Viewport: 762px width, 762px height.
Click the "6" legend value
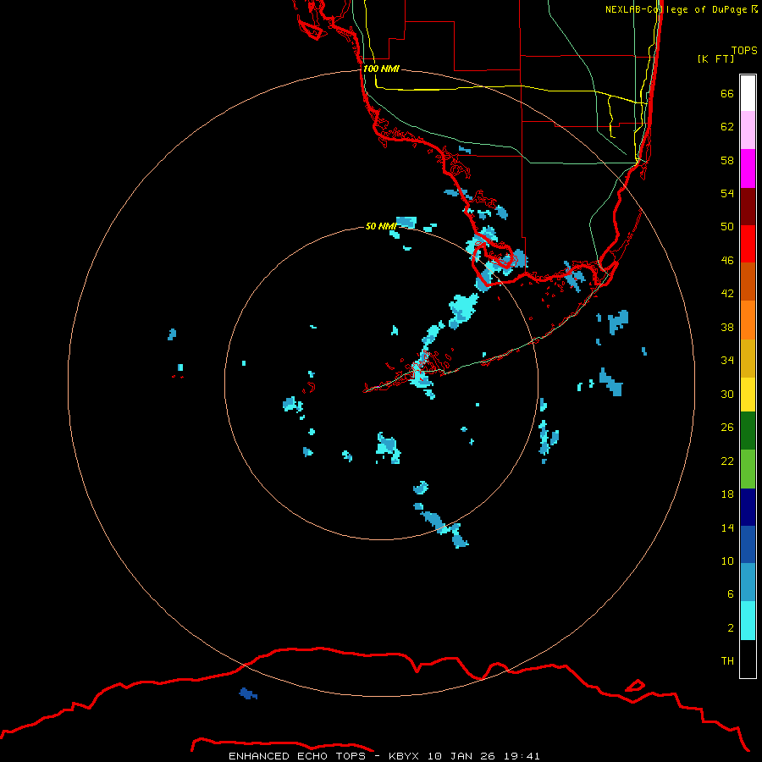pos(730,594)
